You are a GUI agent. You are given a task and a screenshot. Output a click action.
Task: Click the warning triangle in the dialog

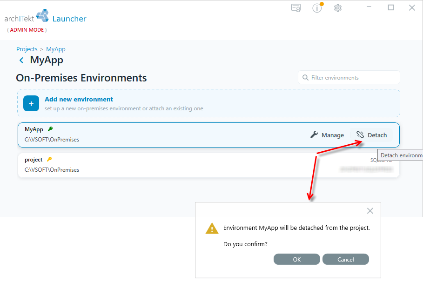212,229
